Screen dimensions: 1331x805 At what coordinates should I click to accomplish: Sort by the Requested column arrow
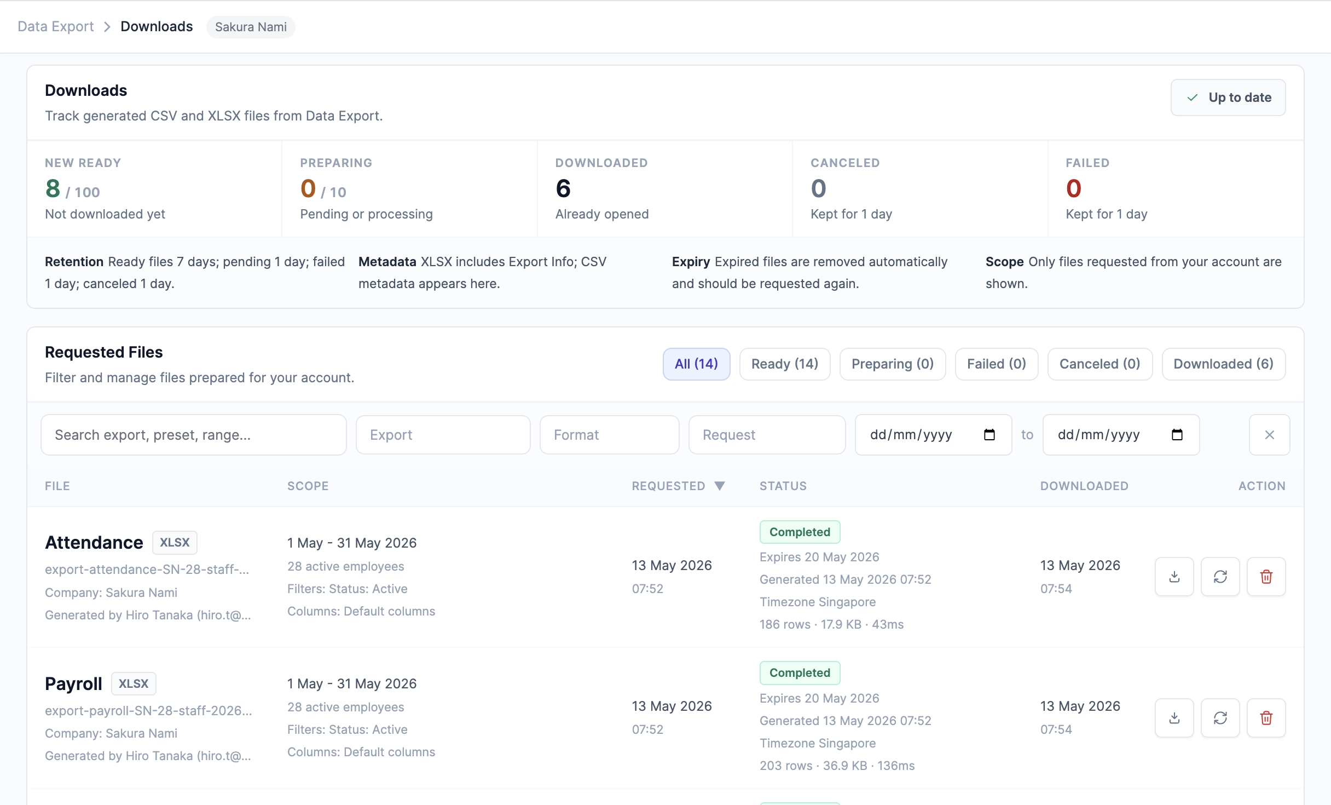coord(720,486)
